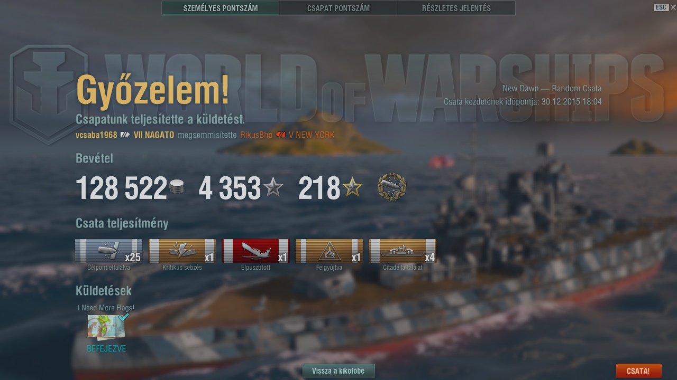Click the BEFEJEZVE mission status label
Image resolution: width=677 pixels, height=380 pixels.
106,349
